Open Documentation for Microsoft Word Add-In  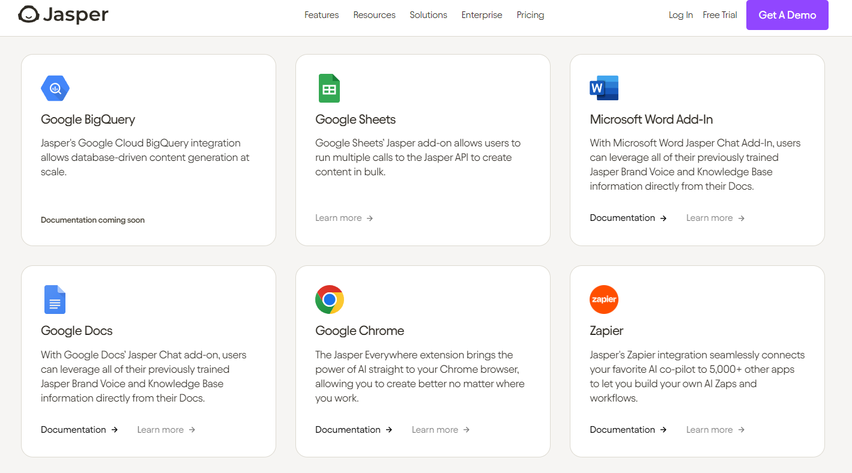click(628, 218)
